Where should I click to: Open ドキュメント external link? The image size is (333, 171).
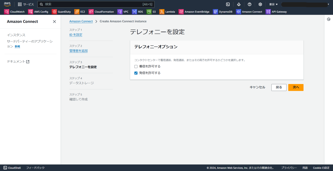click(18, 61)
